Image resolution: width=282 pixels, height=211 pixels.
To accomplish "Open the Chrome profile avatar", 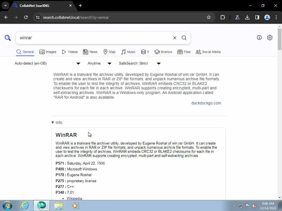I will pos(267,17).
